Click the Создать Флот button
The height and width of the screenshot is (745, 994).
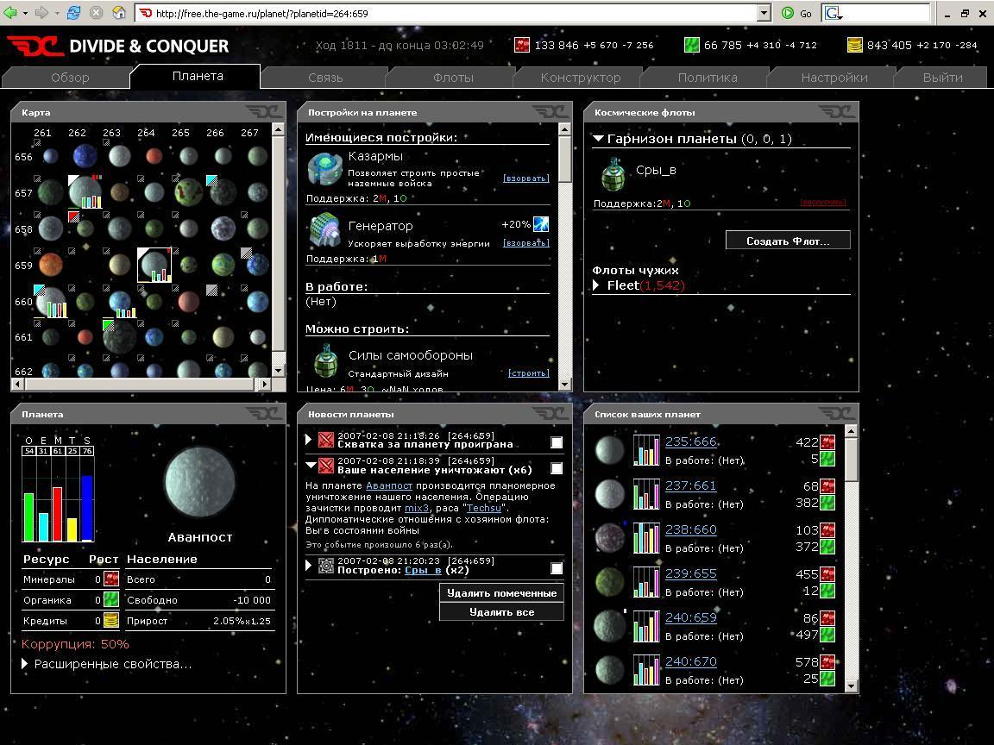click(787, 241)
